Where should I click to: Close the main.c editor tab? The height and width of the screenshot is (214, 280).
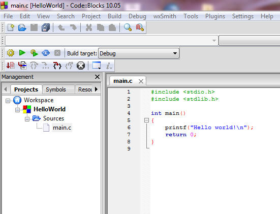point(141,81)
